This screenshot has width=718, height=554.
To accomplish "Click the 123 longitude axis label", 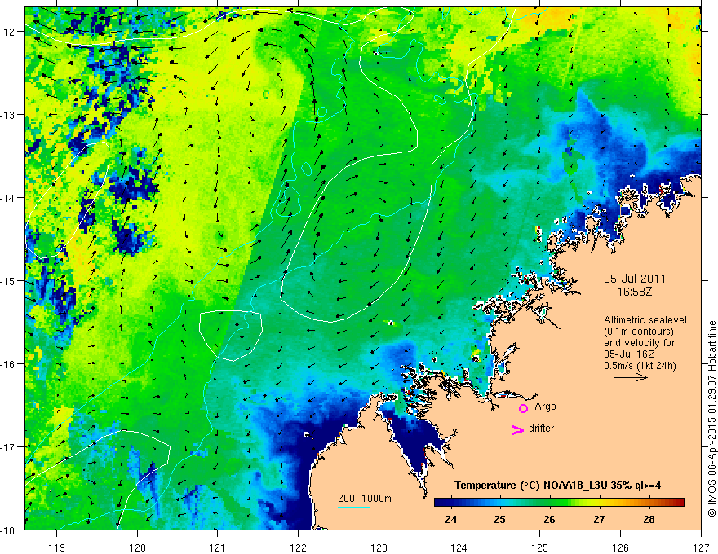I will [379, 547].
